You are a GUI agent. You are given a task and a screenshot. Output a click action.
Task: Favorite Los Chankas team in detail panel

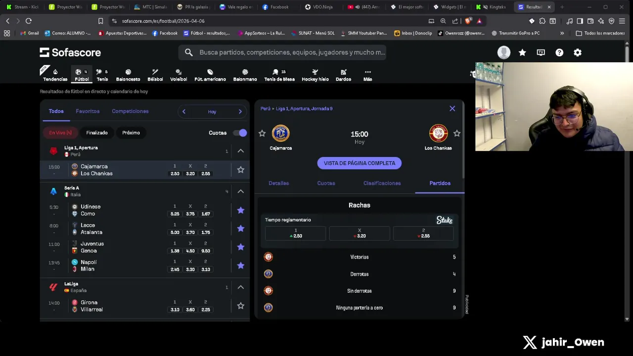[457, 133]
